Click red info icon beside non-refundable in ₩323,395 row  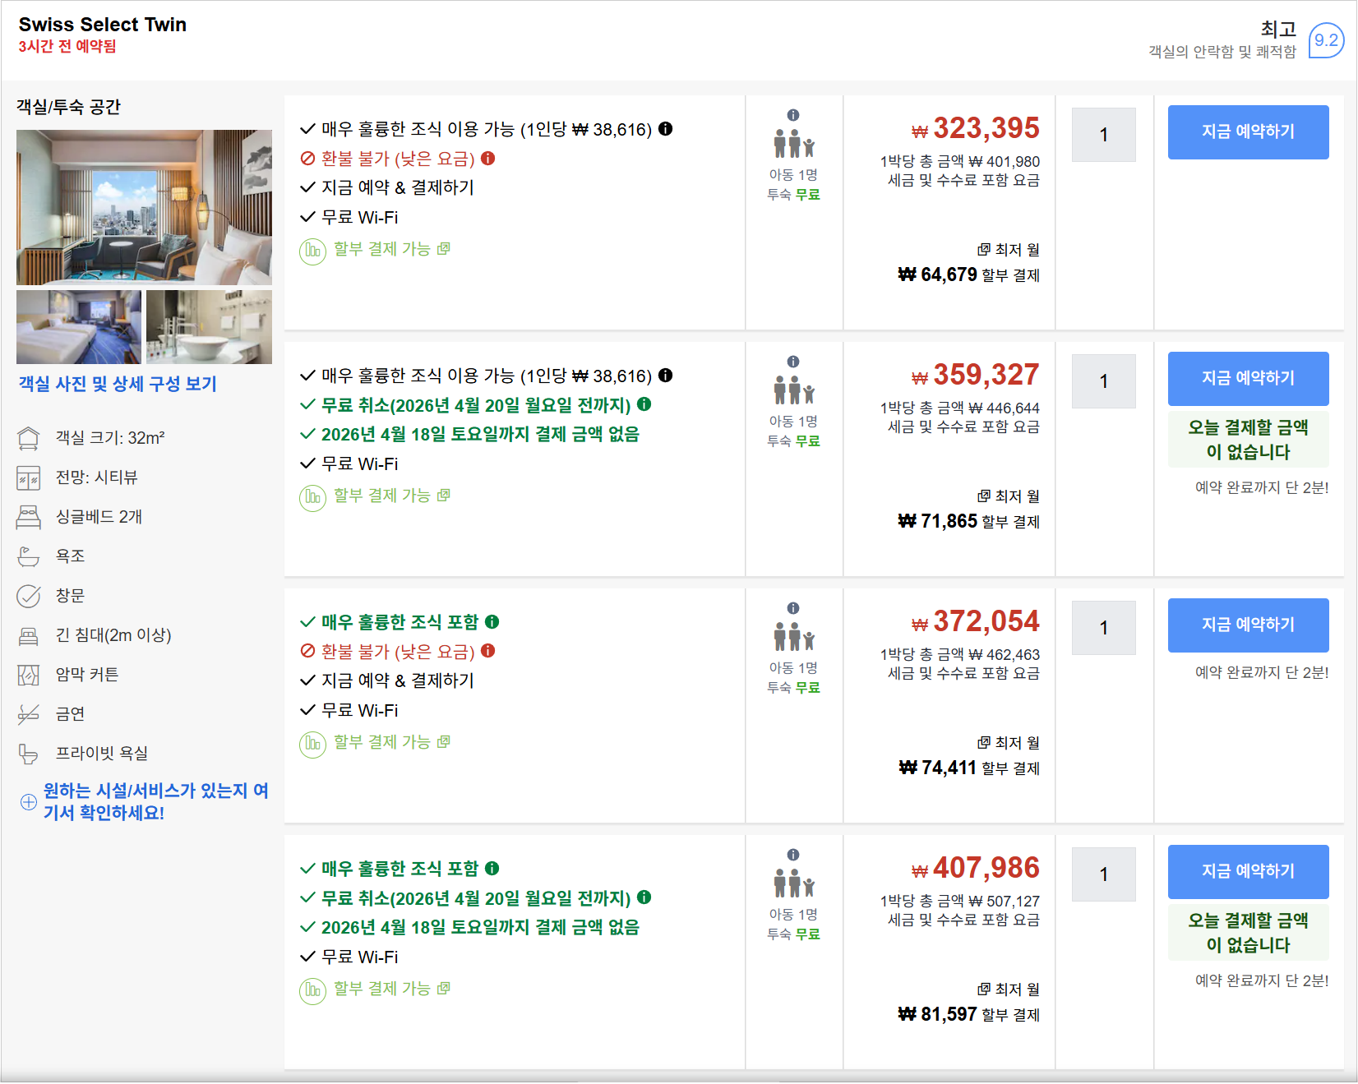tap(488, 158)
